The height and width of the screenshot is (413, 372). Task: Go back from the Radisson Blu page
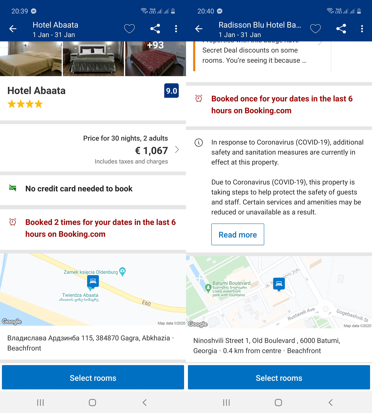click(199, 29)
